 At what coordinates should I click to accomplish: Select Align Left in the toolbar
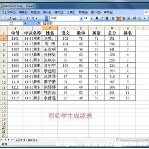click(x=113, y=18)
